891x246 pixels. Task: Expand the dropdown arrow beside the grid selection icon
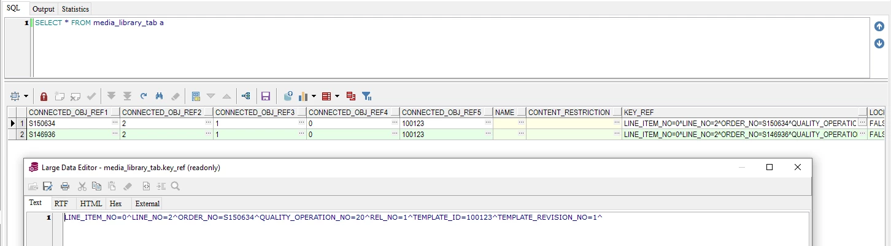(x=26, y=97)
